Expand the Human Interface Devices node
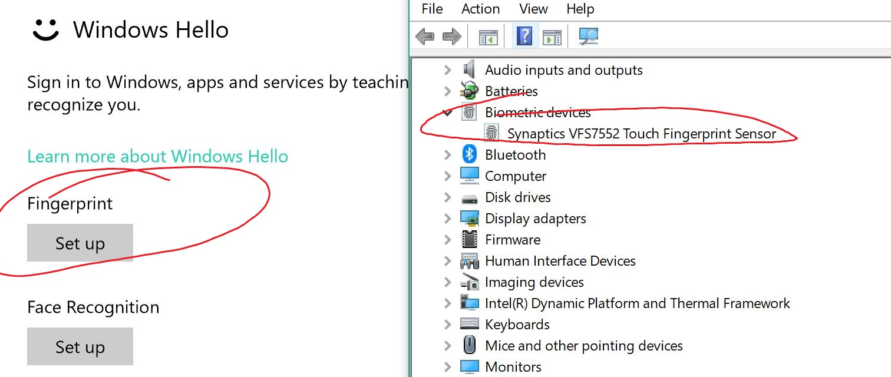Viewport: 891px width, 377px height. (x=447, y=261)
